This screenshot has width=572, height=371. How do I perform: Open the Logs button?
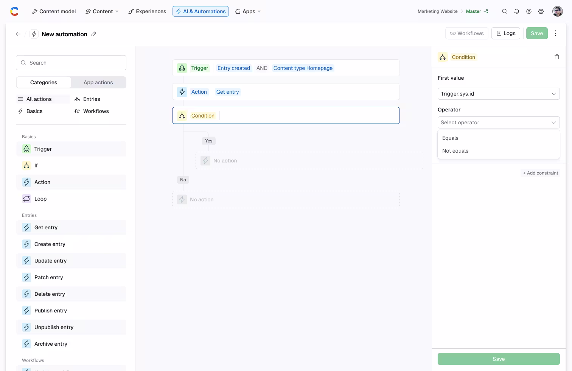click(x=506, y=33)
